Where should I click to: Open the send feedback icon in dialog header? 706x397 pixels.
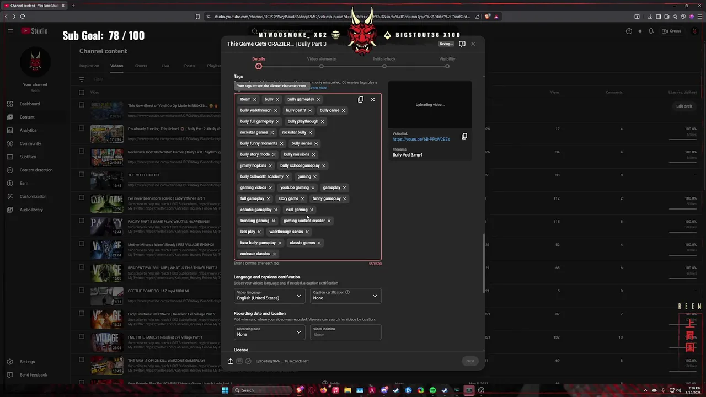coord(462,44)
